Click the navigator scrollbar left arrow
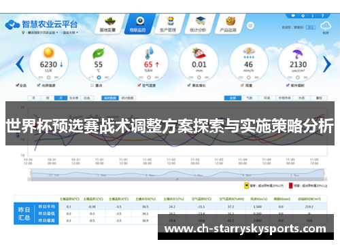The image size is (340, 246). [x=29, y=179]
